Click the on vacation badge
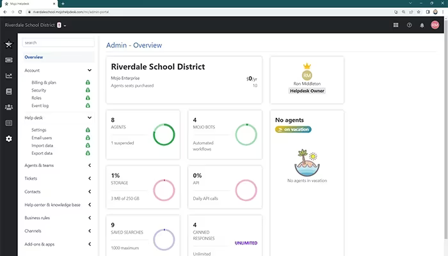The height and width of the screenshot is (256, 448). 293,129
